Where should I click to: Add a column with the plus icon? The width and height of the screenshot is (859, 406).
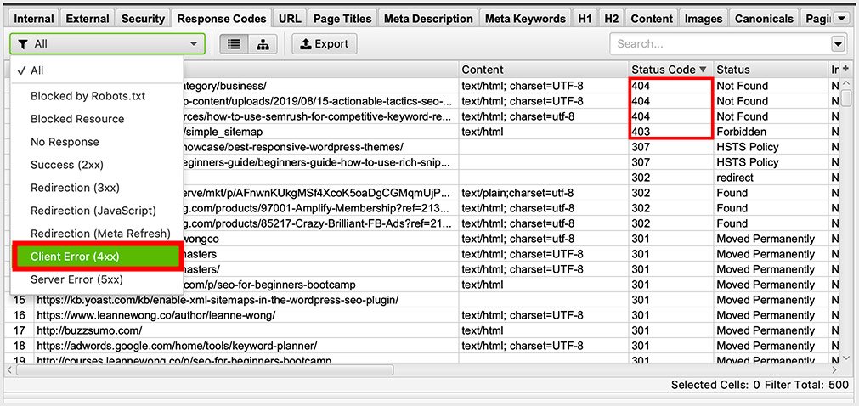(845, 69)
